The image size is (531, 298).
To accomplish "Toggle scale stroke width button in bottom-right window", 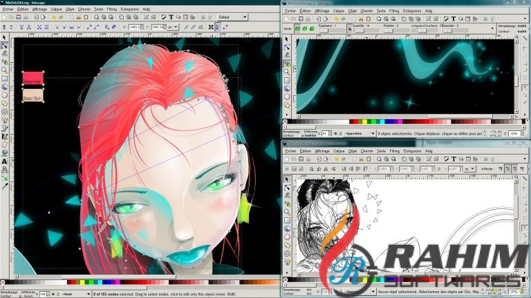I will click(x=500, y=168).
